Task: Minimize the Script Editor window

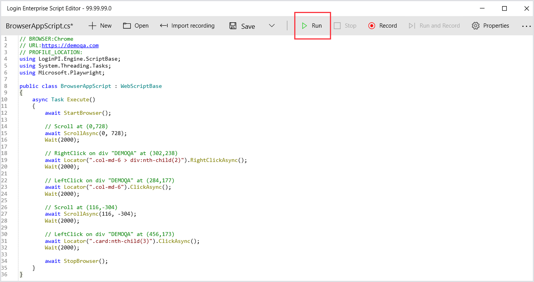Action: tap(482, 8)
